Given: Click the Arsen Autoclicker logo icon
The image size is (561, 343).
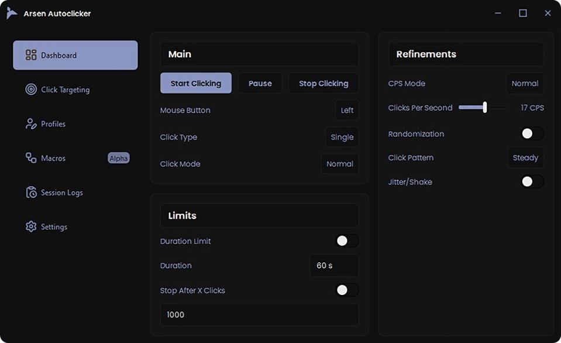Looking at the screenshot, I should tap(12, 13).
